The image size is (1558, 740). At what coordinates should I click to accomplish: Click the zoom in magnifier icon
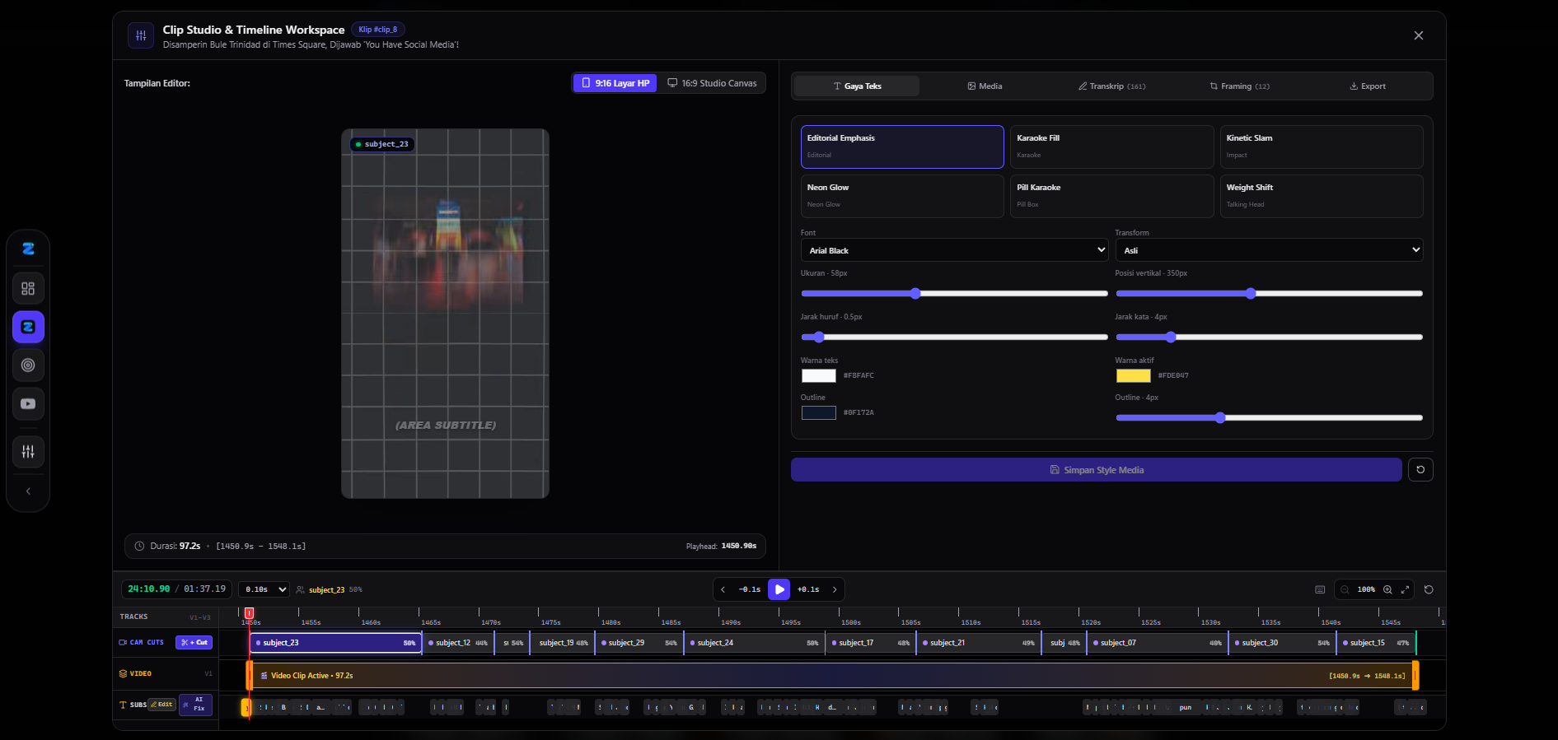pyautogui.click(x=1387, y=589)
